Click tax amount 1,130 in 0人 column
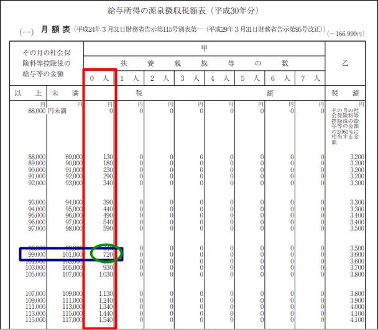The width and height of the screenshot is (378, 330). (x=106, y=293)
